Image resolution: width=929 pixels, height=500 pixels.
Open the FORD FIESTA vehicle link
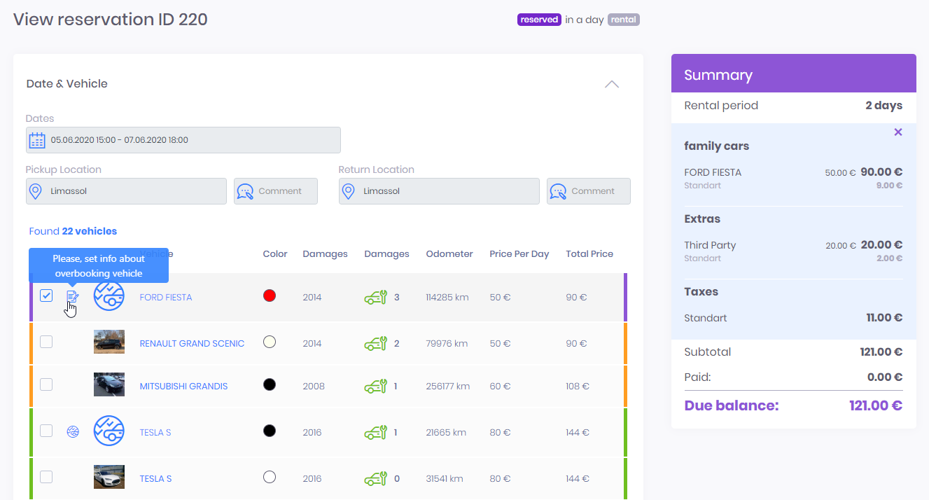(166, 298)
